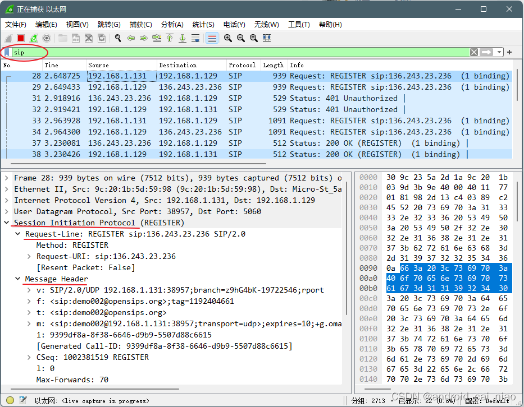Open the 帮助(H) menu
Image resolution: width=524 pixels, height=407 pixels.
pyautogui.click(x=330, y=24)
